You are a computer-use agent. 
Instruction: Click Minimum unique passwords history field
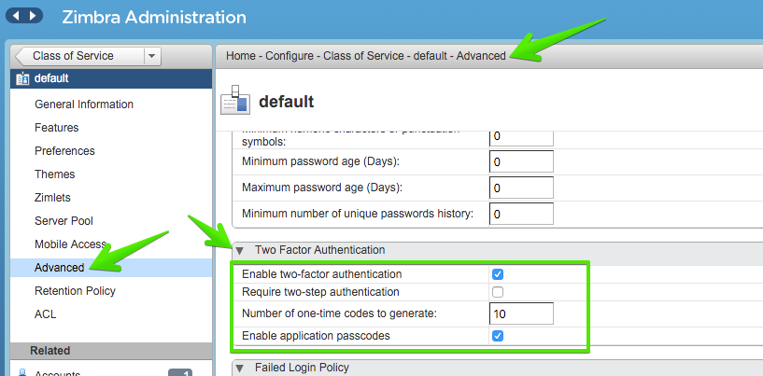coord(521,214)
